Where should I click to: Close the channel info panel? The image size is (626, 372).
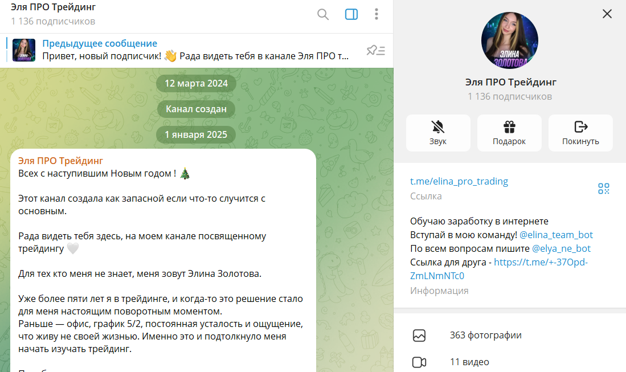tap(607, 14)
